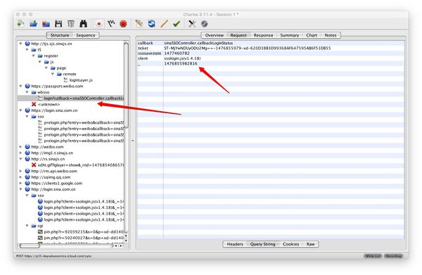Click the Validate green checkmark icon
The height and width of the screenshot is (275, 422).
177,24
